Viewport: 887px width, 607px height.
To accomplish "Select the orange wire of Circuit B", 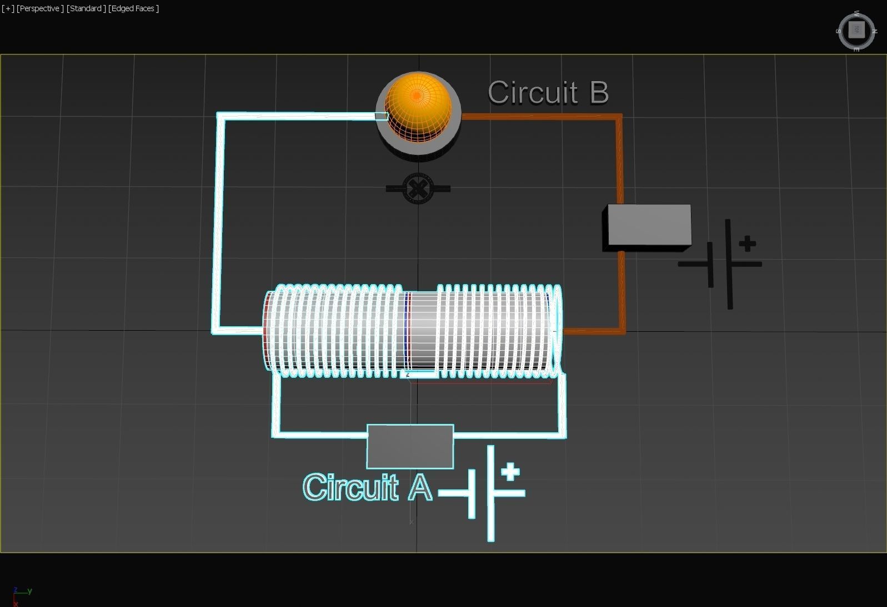I will pyautogui.click(x=620, y=166).
